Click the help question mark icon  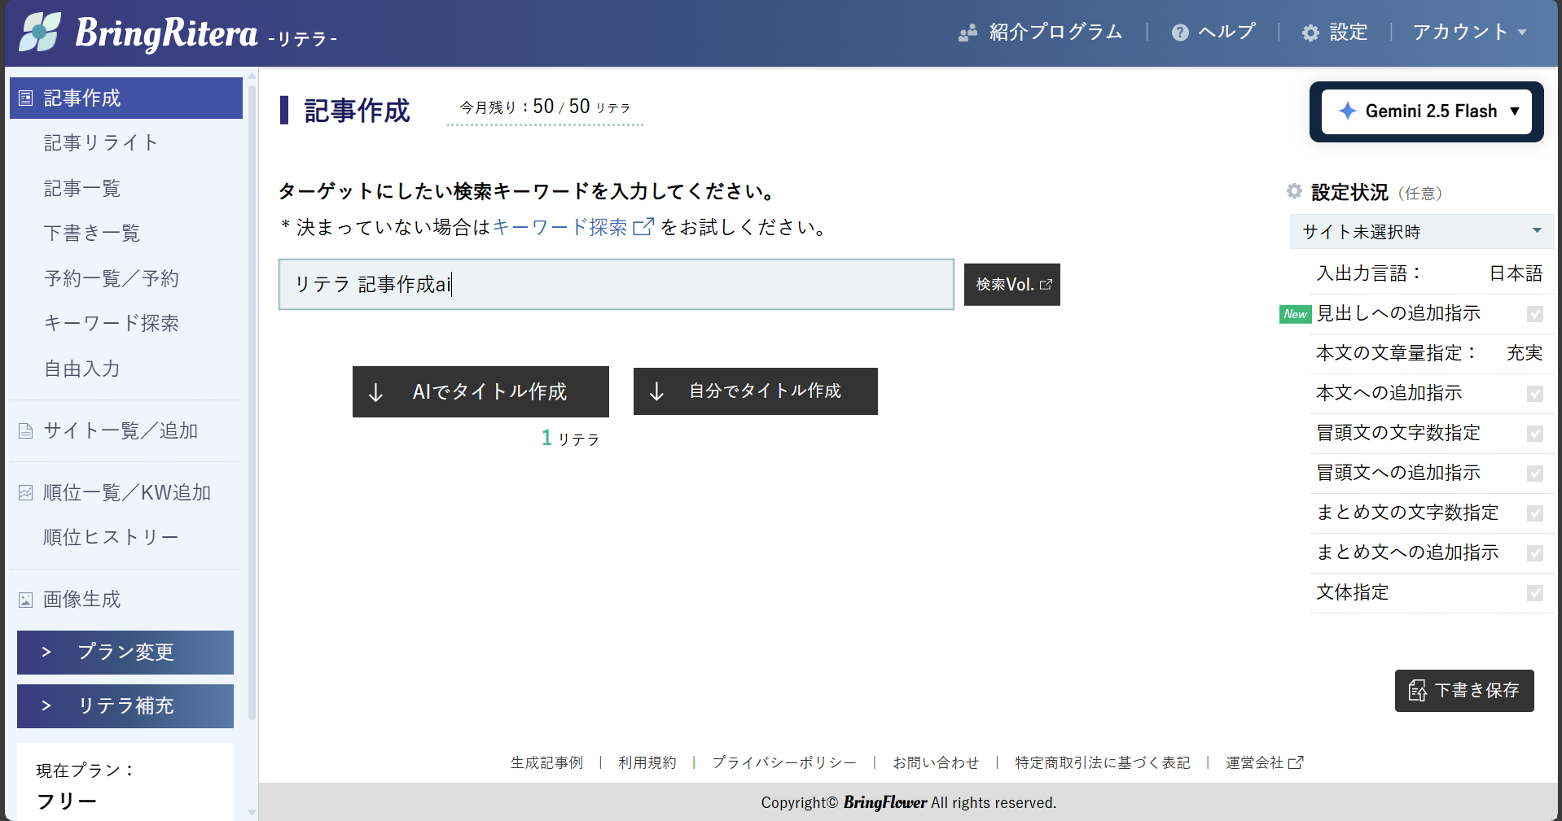[x=1179, y=33]
